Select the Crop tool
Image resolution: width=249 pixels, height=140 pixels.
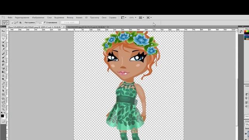click(3, 46)
